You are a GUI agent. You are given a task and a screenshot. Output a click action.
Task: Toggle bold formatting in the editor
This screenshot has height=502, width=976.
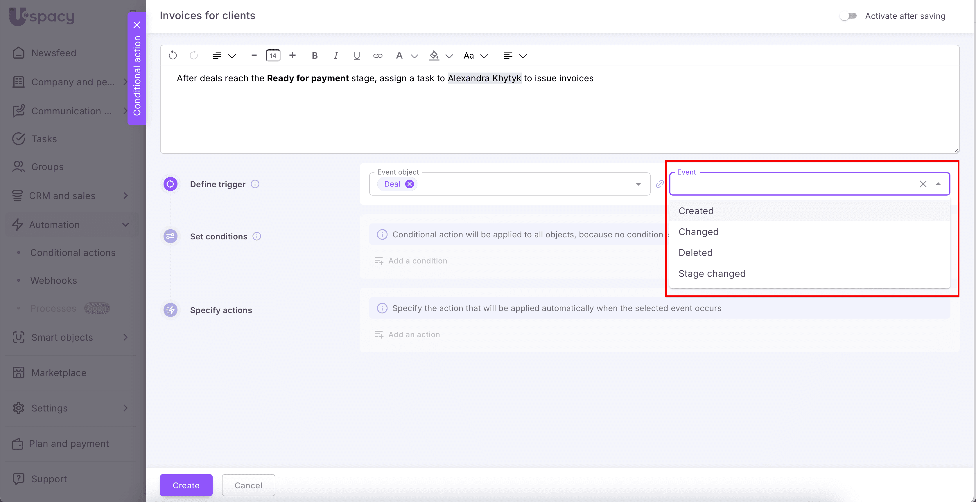[x=315, y=56]
